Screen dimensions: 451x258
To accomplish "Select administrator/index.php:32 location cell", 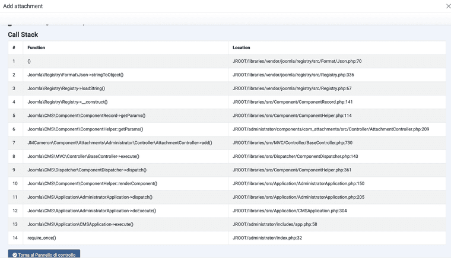I will pos(337,238).
